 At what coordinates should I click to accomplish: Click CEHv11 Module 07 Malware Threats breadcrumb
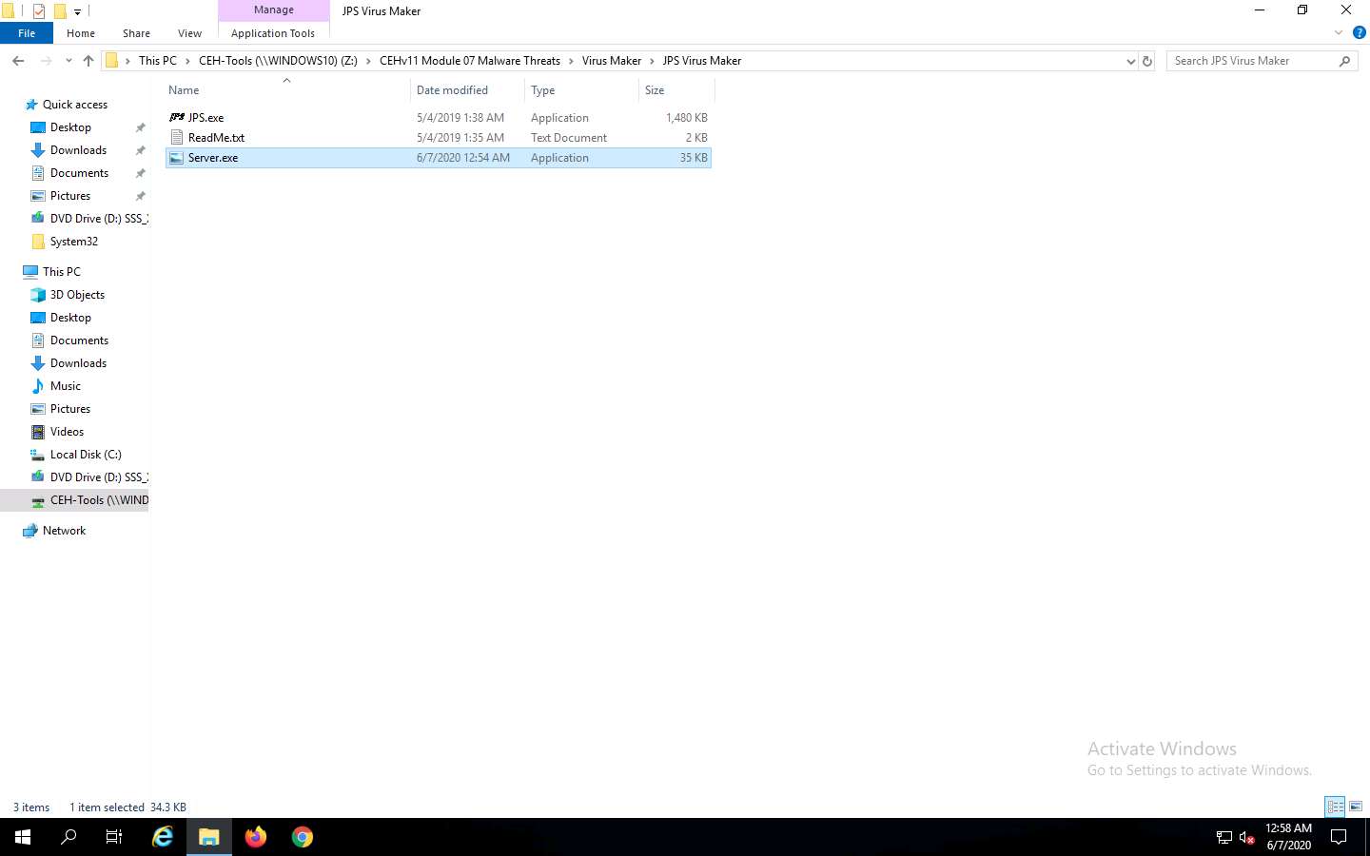point(470,61)
